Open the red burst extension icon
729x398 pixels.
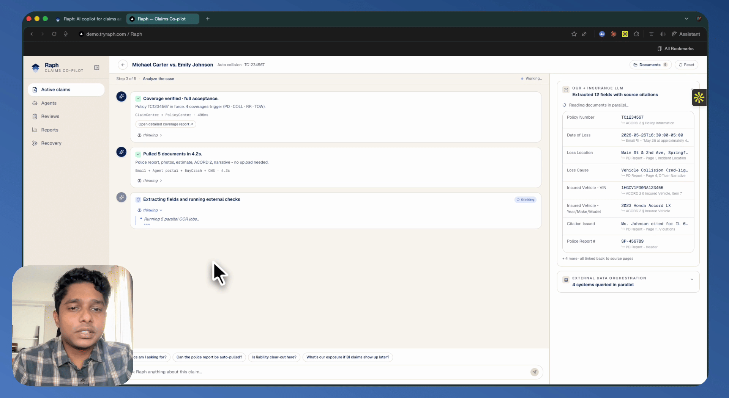[x=614, y=34]
